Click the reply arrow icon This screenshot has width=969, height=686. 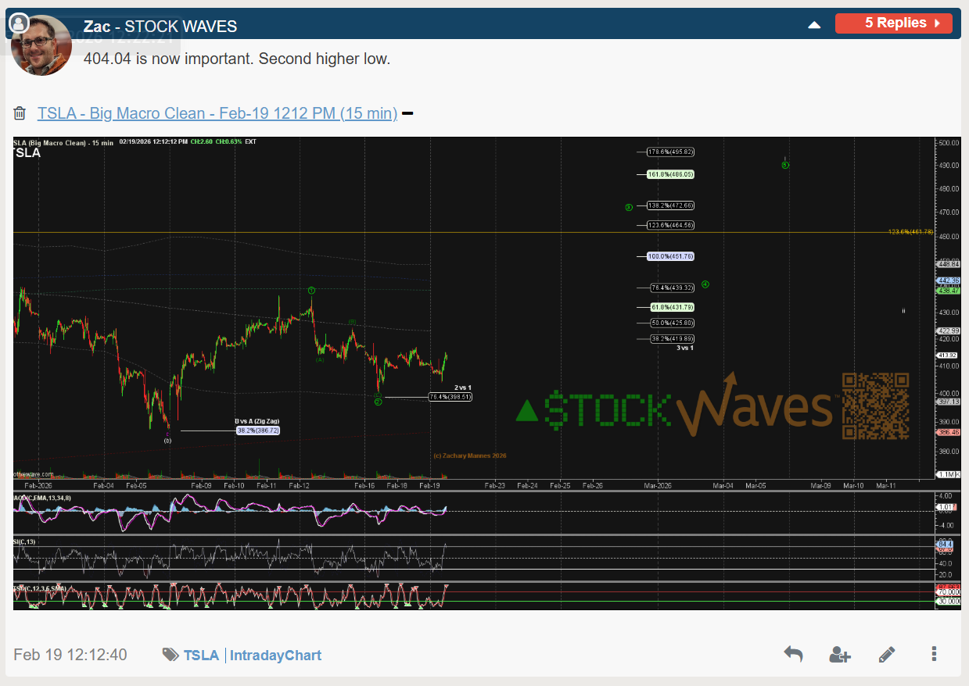(793, 654)
